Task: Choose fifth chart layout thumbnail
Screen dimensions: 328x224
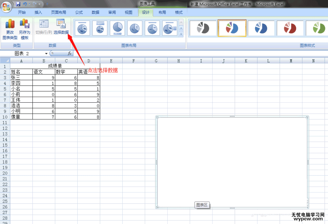Action: tap(152, 28)
